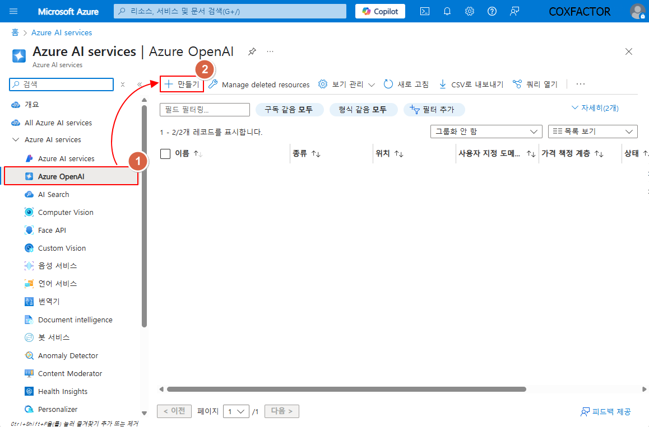Open Cloud Shell from the top bar

425,11
